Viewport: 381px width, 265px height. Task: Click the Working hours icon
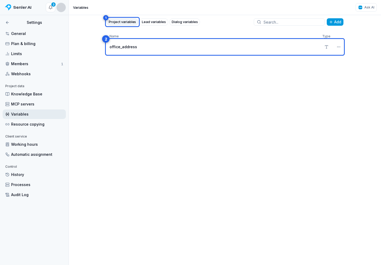pyautogui.click(x=7, y=144)
